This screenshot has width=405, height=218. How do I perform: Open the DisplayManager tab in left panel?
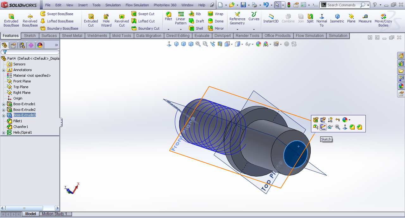click(x=40, y=45)
